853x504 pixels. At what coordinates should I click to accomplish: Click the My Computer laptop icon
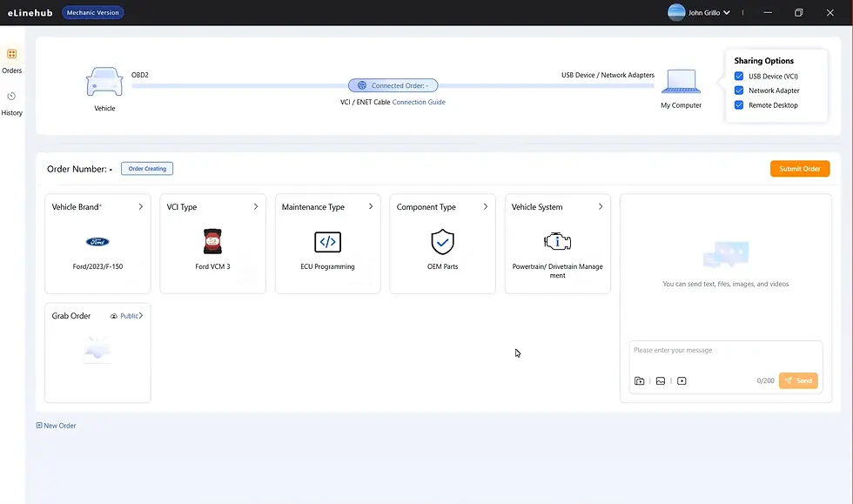tap(681, 82)
